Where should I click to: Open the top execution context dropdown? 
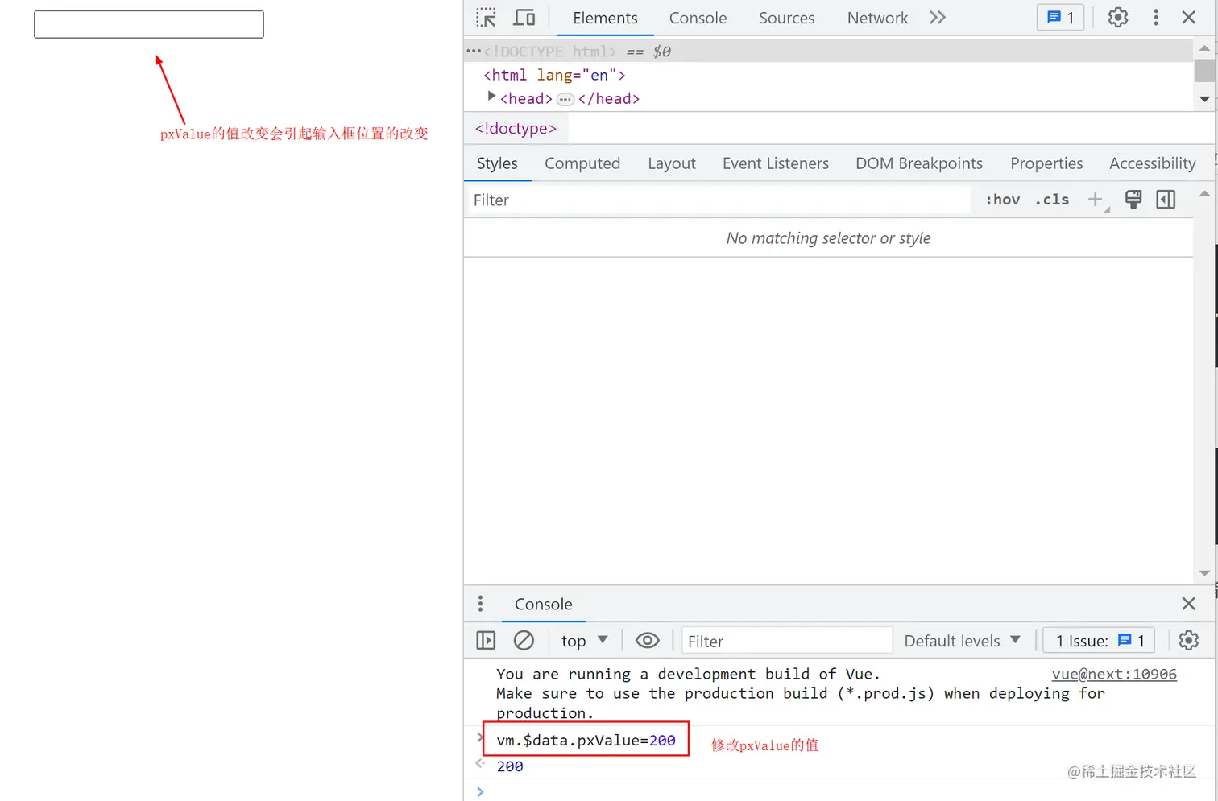[584, 641]
